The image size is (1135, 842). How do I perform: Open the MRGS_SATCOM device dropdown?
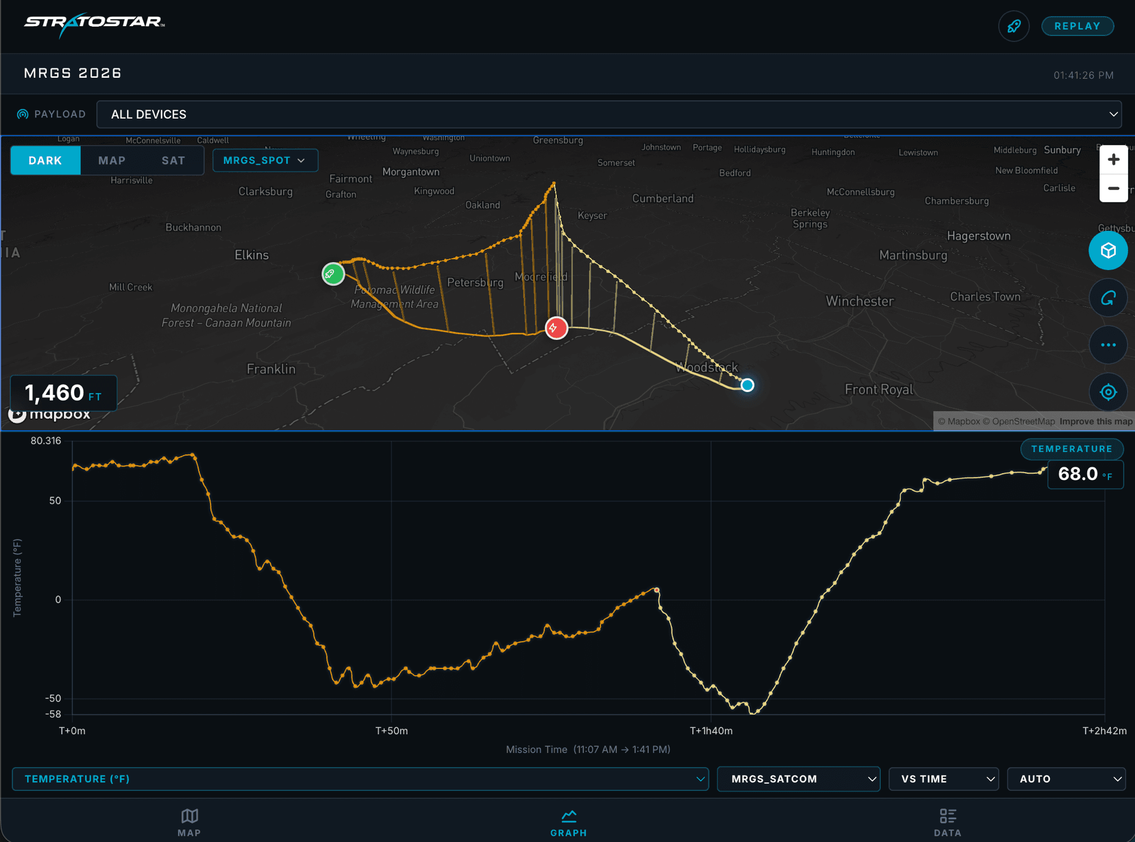(798, 779)
